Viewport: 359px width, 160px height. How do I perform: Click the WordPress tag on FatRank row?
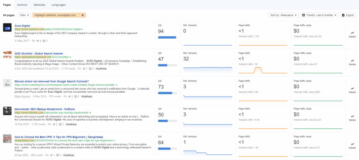pyautogui.click(x=71, y=124)
